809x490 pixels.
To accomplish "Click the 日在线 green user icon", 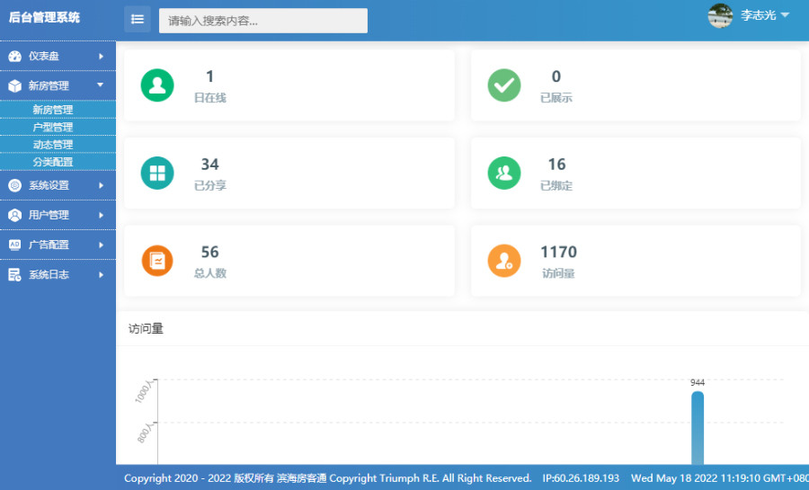I will coord(157,85).
